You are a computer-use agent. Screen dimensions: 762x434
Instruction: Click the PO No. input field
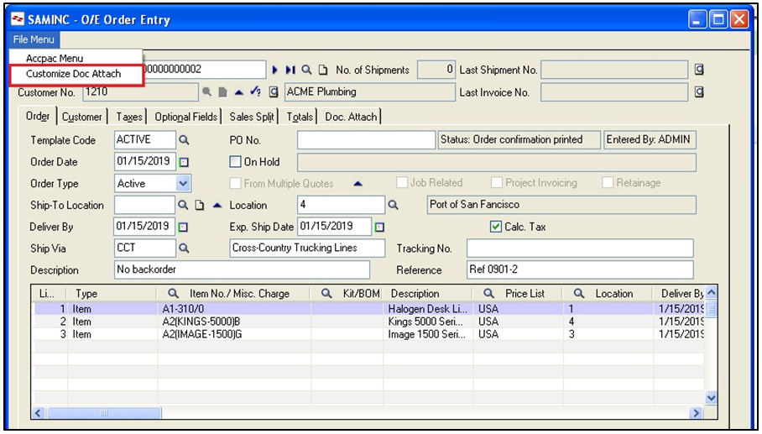click(365, 140)
